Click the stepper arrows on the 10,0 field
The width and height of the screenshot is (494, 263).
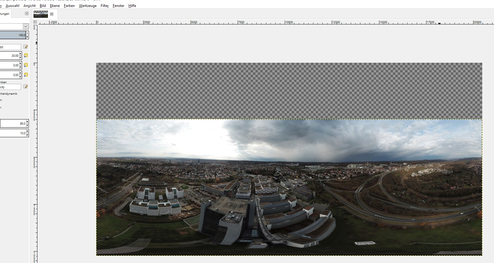[27, 133]
